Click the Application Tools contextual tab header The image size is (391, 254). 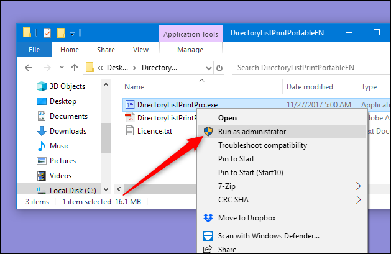191,34
